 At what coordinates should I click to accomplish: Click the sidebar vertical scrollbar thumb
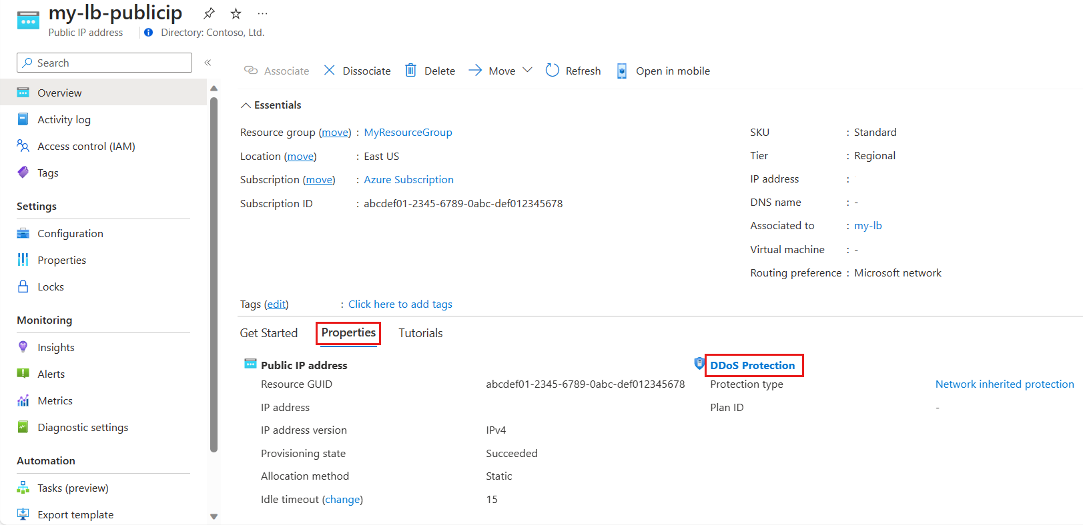click(214, 274)
